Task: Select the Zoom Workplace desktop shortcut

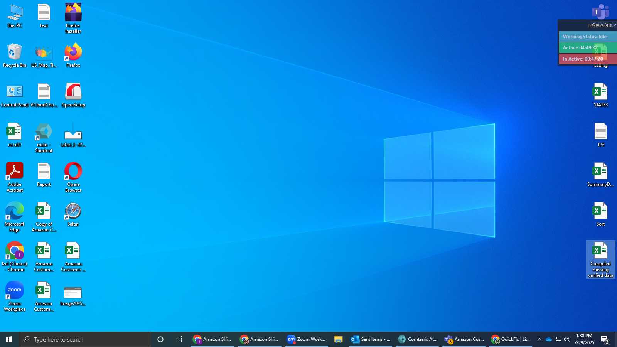Action: coord(15,297)
